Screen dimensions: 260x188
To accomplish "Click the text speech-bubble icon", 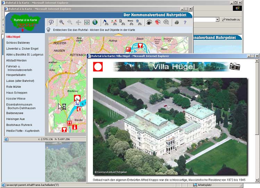I will pos(166,22).
